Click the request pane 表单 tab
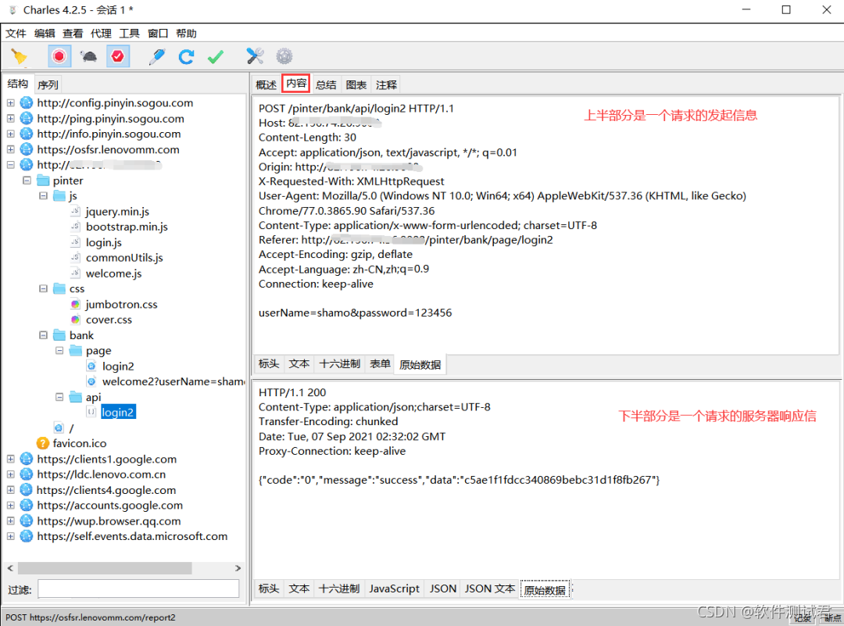The width and height of the screenshot is (844, 626). (x=380, y=364)
